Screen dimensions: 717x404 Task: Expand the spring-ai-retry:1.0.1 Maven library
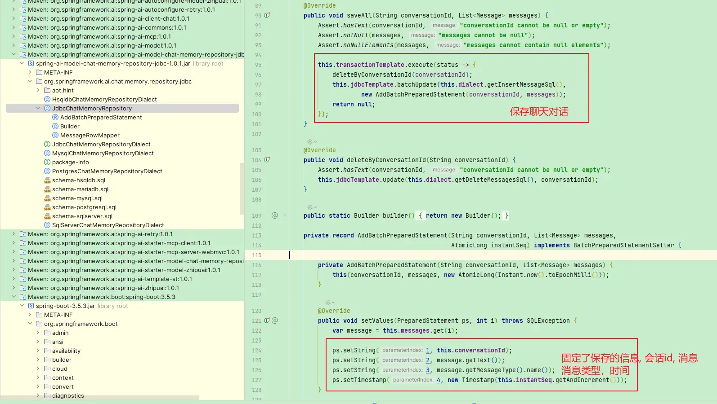[x=13, y=234]
